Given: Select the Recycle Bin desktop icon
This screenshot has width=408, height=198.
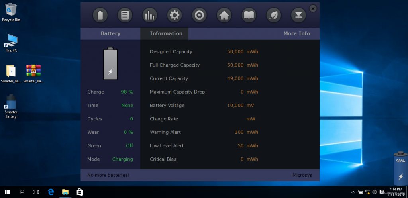Looking at the screenshot, I should pyautogui.click(x=11, y=12).
